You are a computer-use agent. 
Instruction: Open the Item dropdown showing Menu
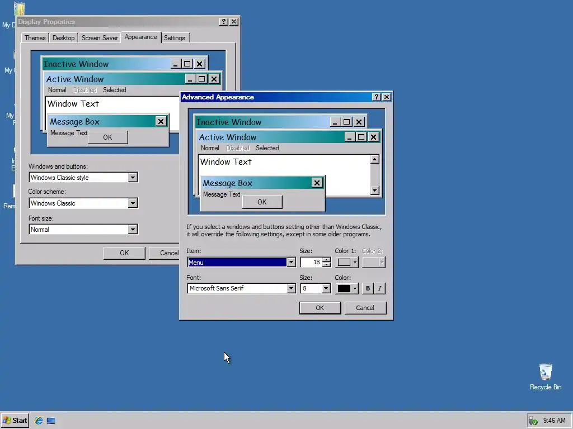(291, 263)
